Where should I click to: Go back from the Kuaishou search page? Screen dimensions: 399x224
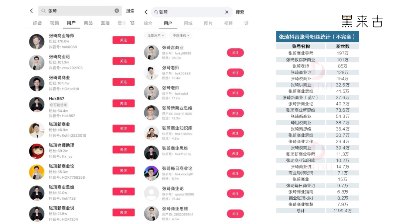point(146,12)
